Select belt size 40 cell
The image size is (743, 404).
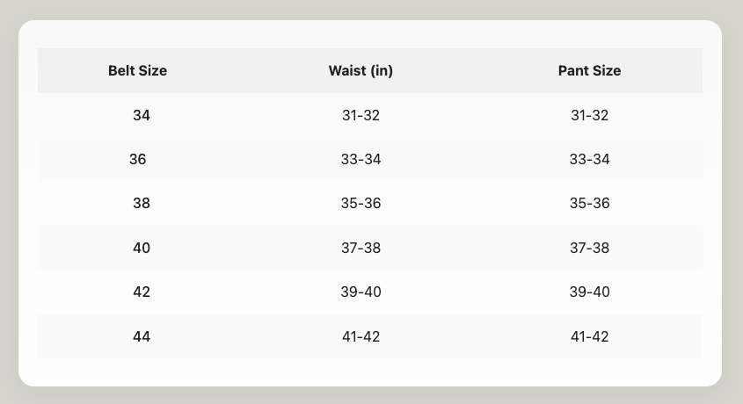pos(142,248)
